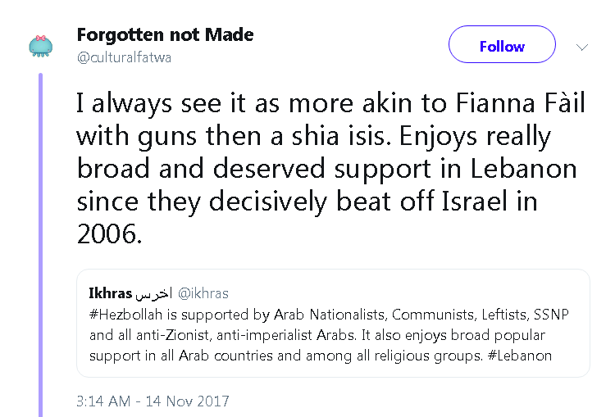
Task: Click the Arabic text beside Ikhras
Action: pyautogui.click(x=154, y=292)
